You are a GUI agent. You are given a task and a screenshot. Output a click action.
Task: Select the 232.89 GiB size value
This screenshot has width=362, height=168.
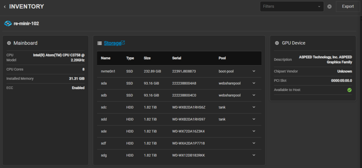[152, 71]
